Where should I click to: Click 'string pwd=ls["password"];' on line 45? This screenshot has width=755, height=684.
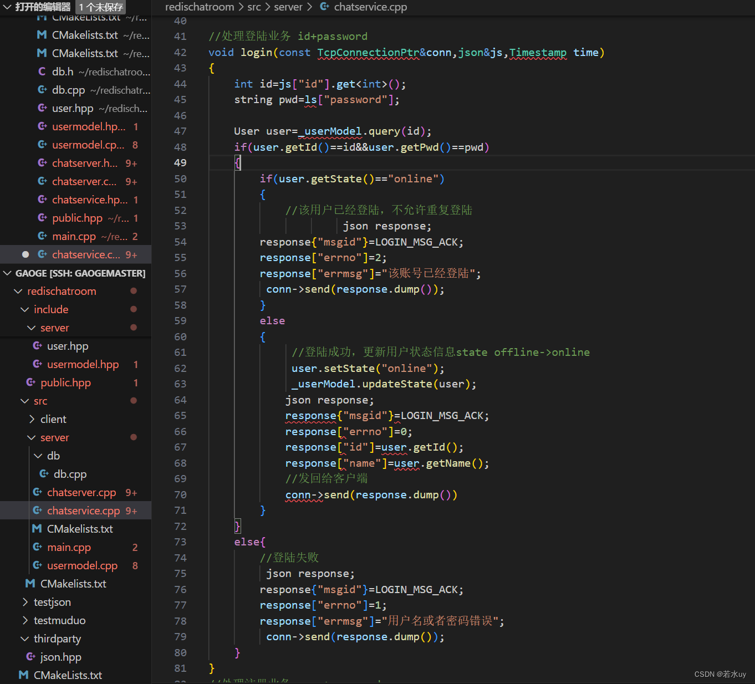(317, 100)
